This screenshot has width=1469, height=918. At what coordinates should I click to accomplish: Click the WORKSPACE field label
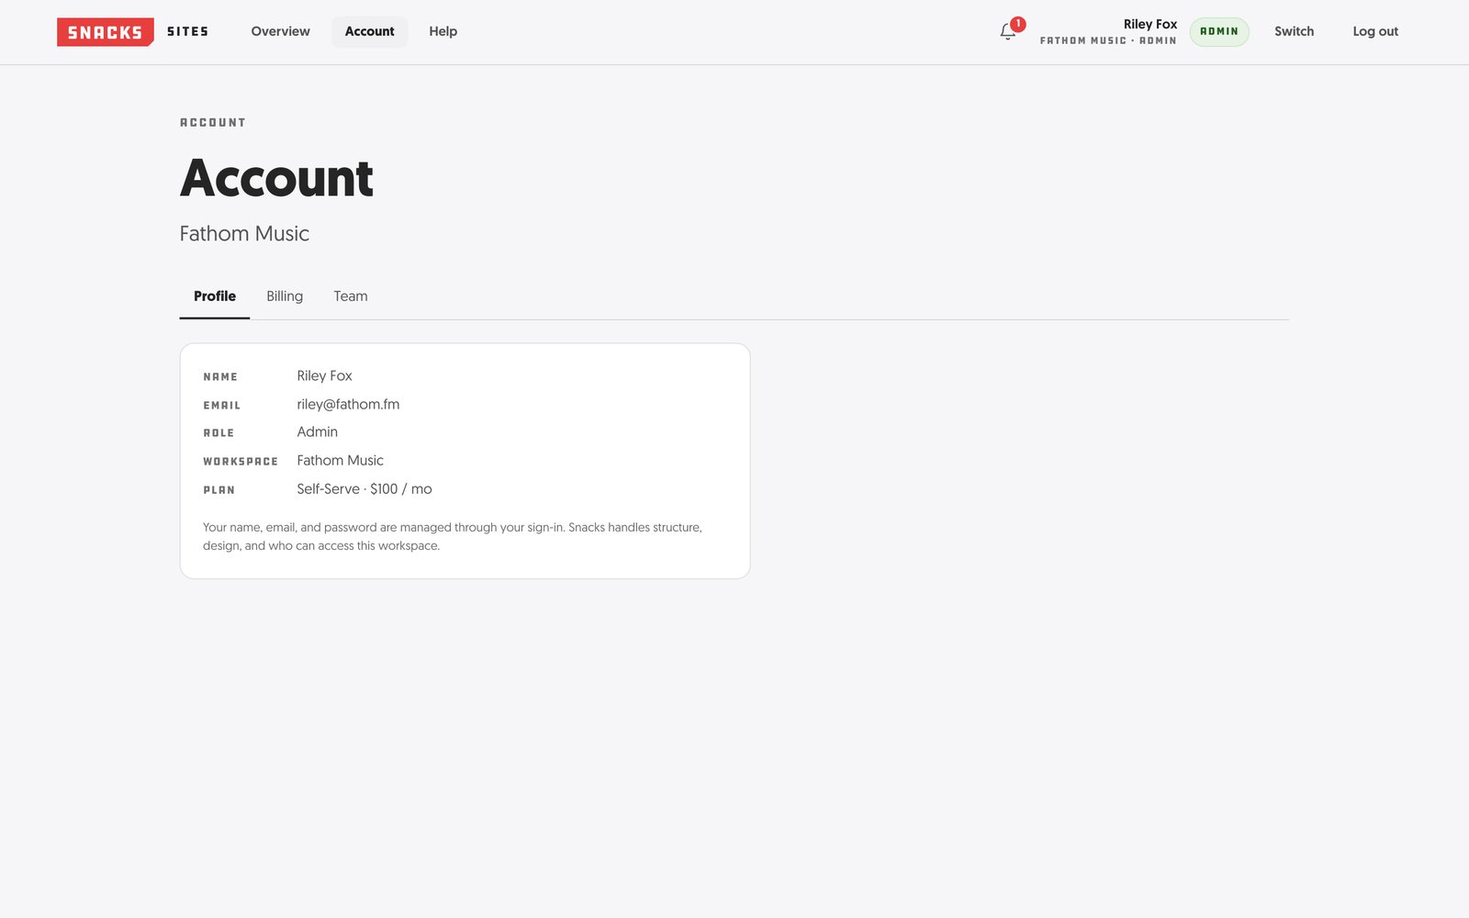pos(240,461)
